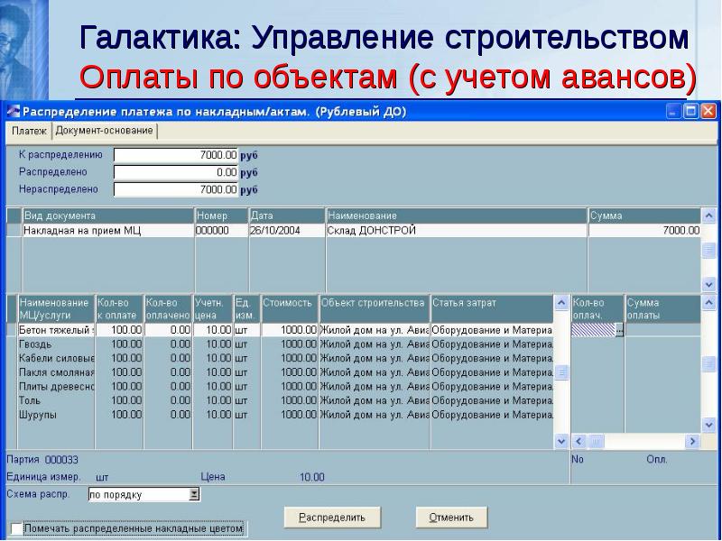This screenshot has width=722, height=541.
Task: Click the ellipsis button in Кол-во оплач. cell
Action: click(619, 331)
